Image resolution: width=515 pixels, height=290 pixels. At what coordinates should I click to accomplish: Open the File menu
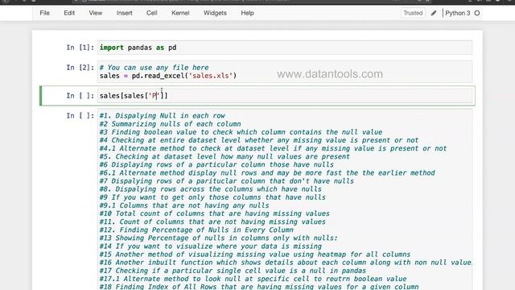pyautogui.click(x=45, y=13)
